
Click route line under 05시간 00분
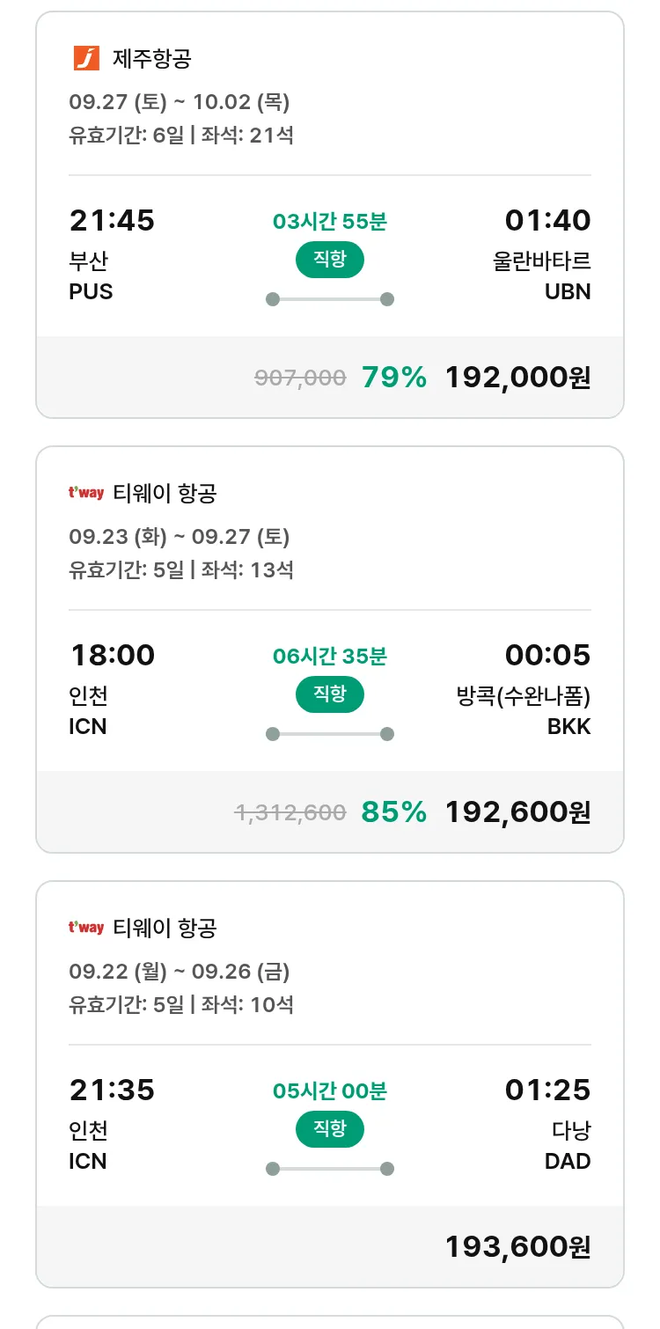329,1169
